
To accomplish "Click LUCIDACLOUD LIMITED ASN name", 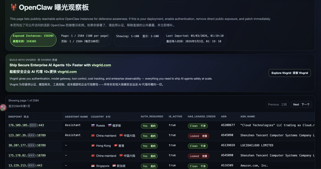I will point(257,145).
